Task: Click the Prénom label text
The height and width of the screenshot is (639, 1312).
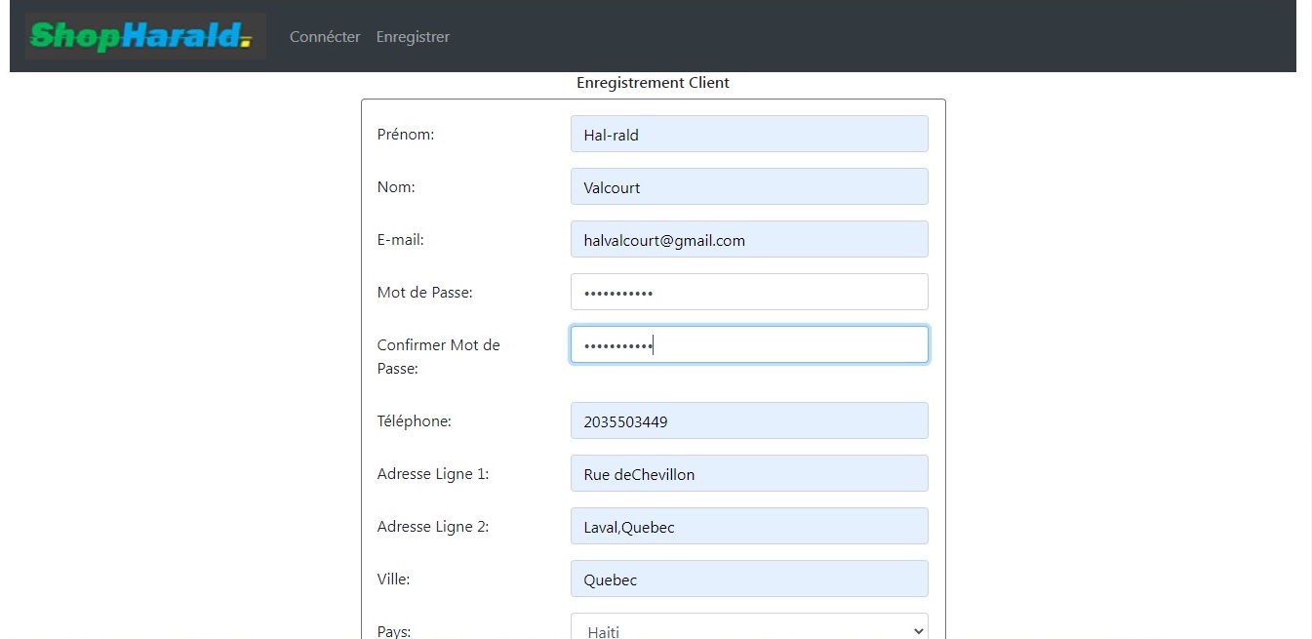Action: [406, 135]
